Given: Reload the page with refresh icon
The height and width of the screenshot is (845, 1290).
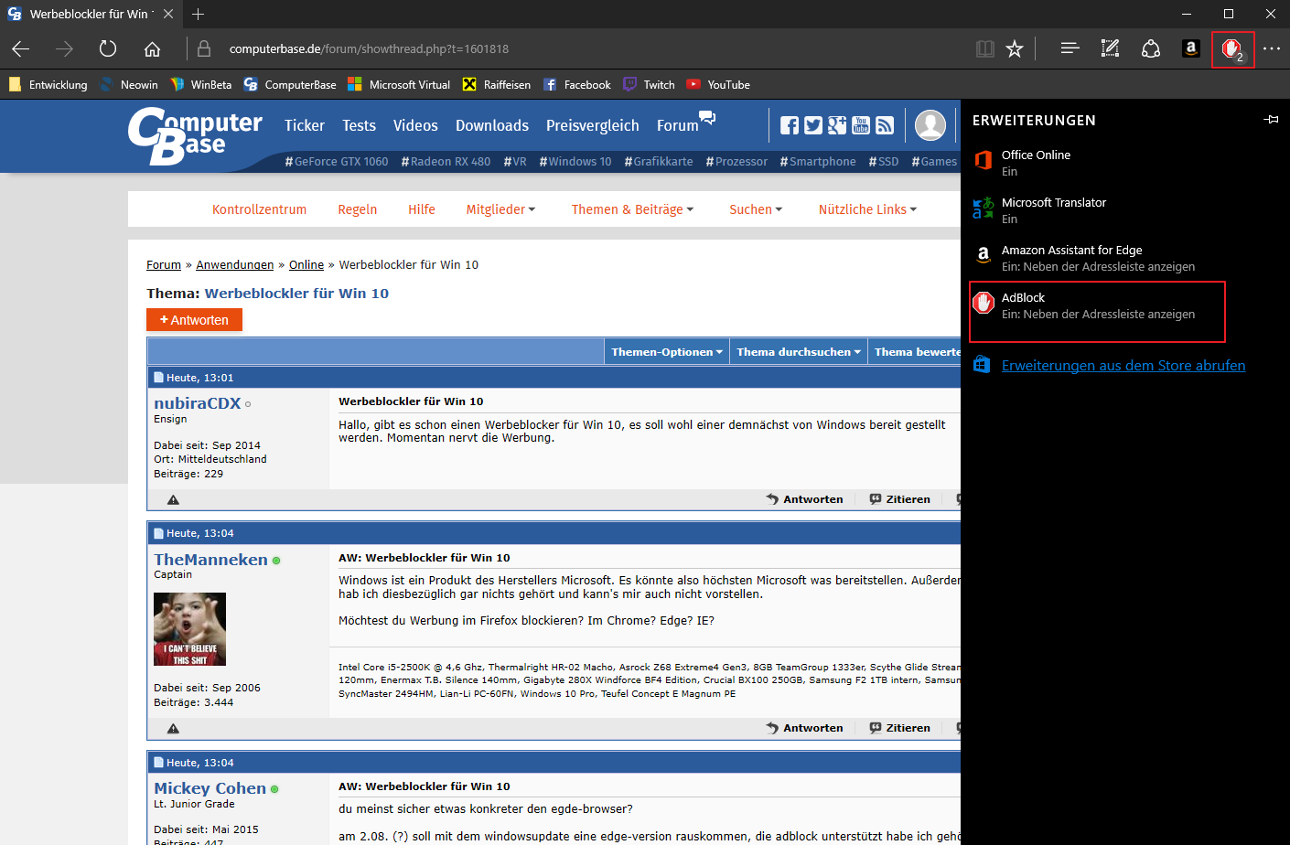Looking at the screenshot, I should point(108,48).
